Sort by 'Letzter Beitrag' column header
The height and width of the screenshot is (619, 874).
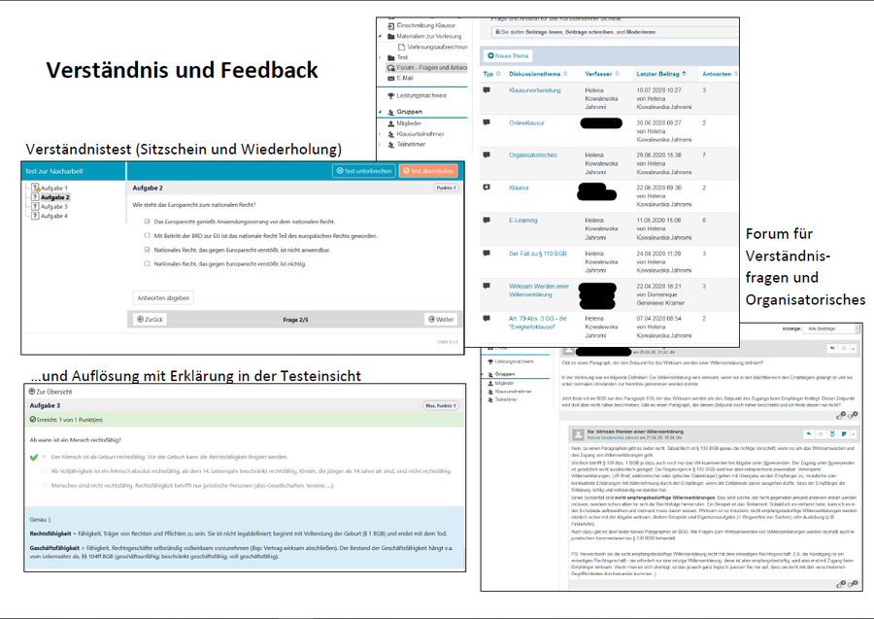coord(661,74)
